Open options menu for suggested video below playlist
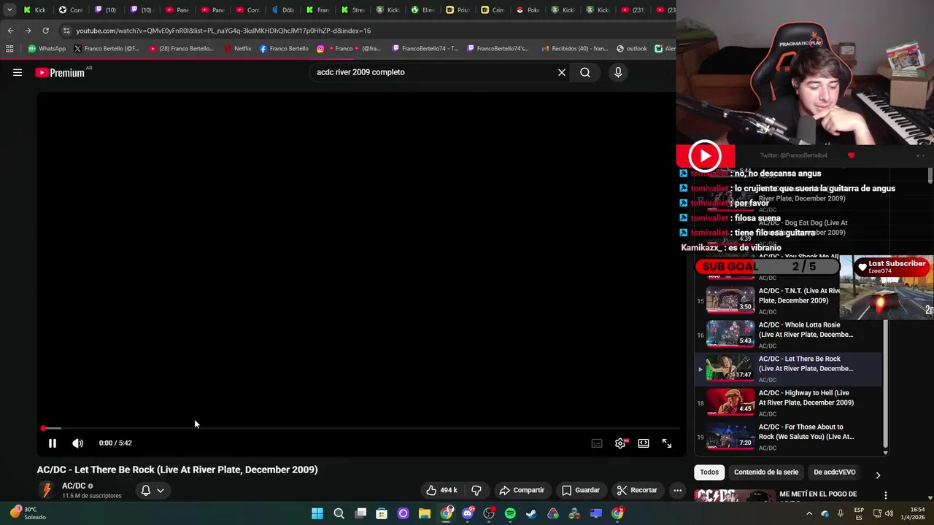The image size is (934, 525). point(886,496)
